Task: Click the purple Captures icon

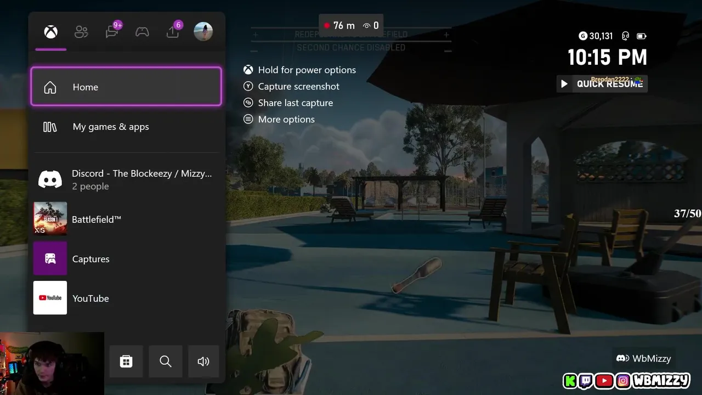Action: pyautogui.click(x=50, y=258)
